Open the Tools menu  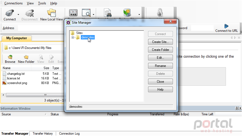coord(42,3)
